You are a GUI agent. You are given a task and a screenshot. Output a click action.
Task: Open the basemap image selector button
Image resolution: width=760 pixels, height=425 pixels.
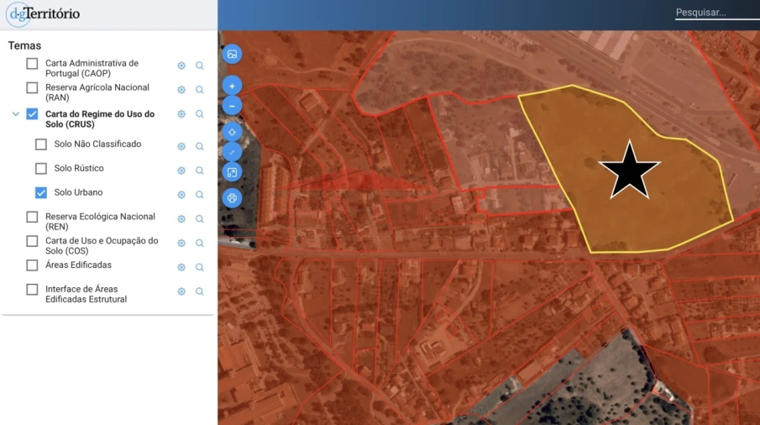[232, 54]
